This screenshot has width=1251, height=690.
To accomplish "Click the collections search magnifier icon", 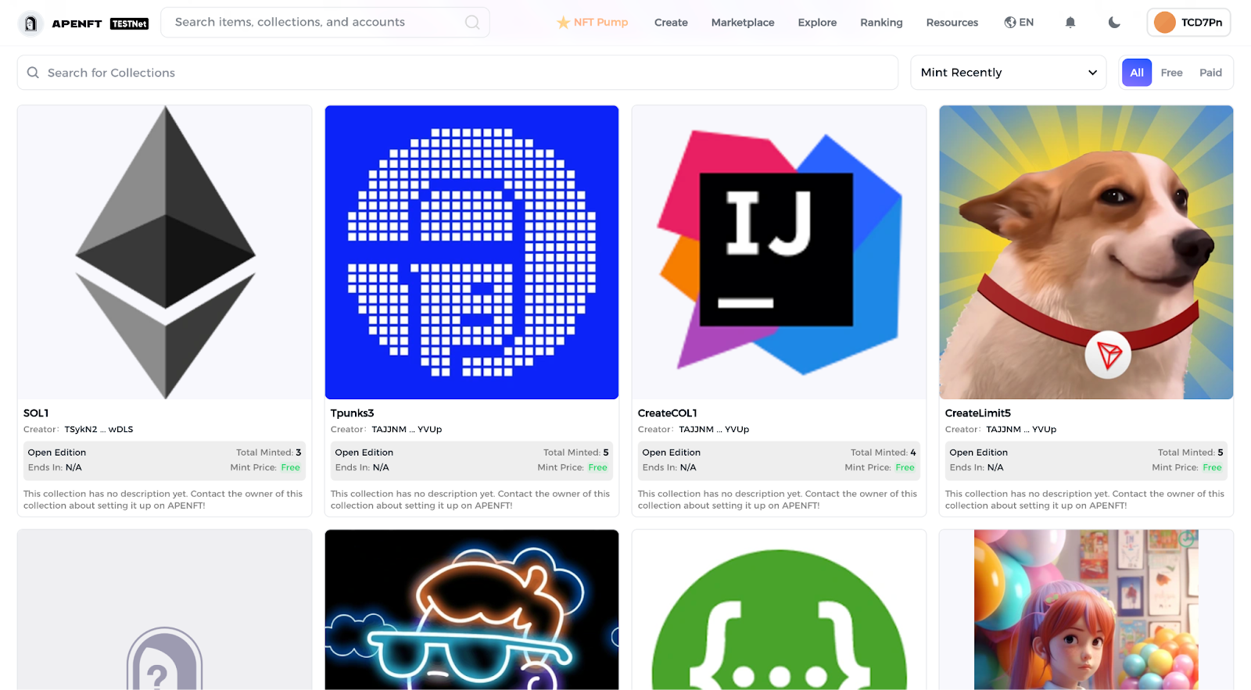I will (33, 73).
